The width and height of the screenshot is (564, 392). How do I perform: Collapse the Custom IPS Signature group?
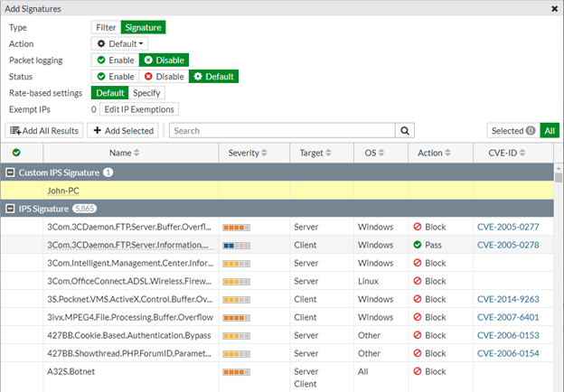click(11, 172)
